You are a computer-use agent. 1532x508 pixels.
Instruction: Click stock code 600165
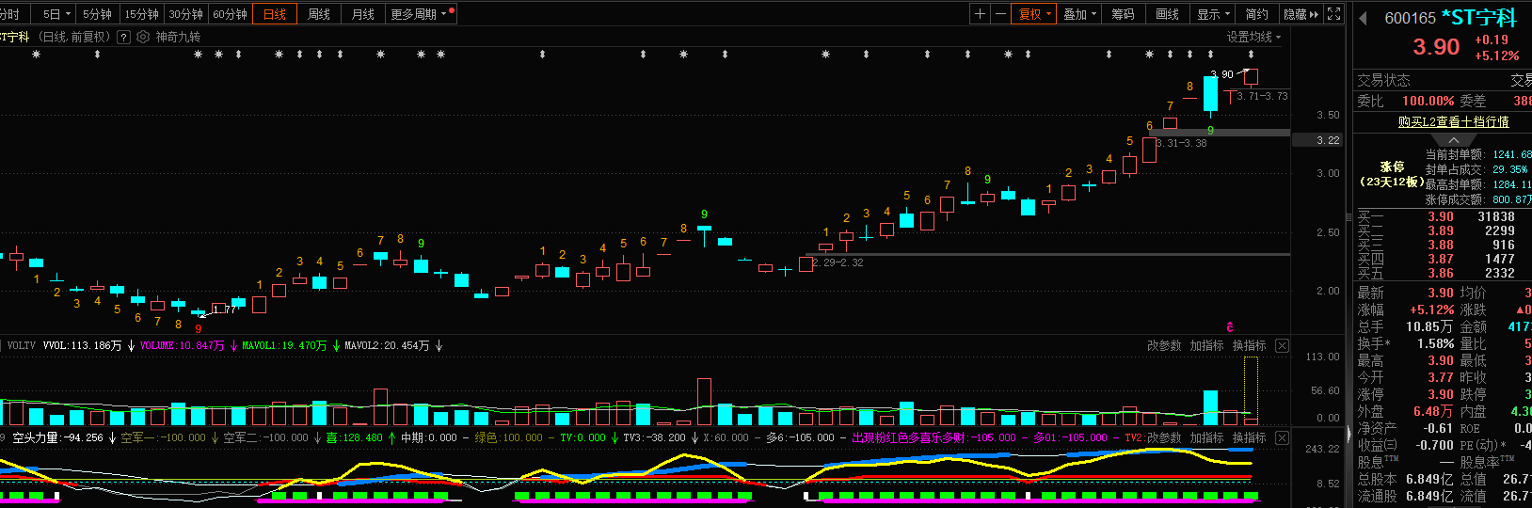point(1410,18)
